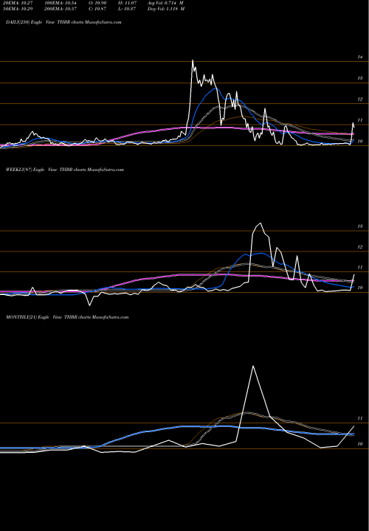This screenshot has width=369, height=531.
Task: Click the 11 price label on monthly chart
Action: [x=360, y=418]
